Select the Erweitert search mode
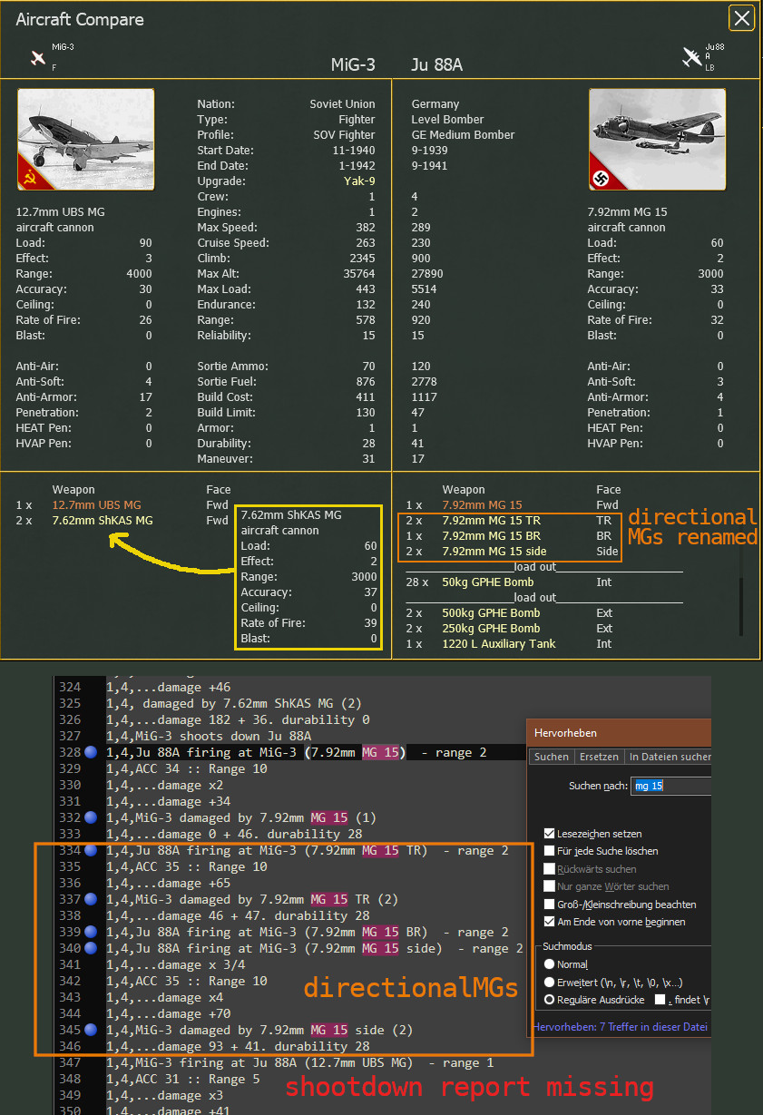The height and width of the screenshot is (1115, 763). (549, 983)
